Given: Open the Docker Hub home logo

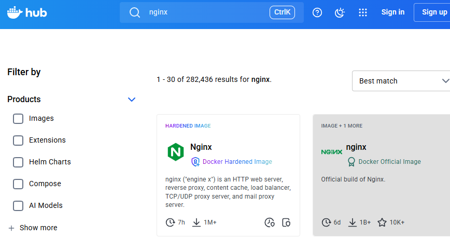Looking at the screenshot, I should (x=27, y=12).
